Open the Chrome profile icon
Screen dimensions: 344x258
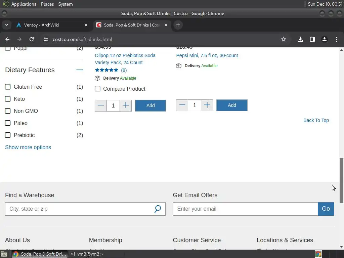pos(324,39)
